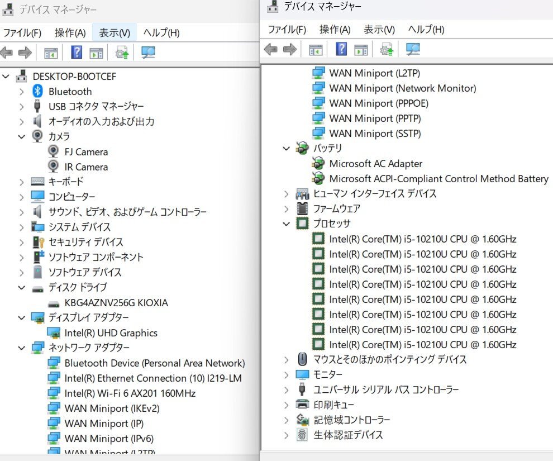Image resolution: width=553 pixels, height=461 pixels.
Task: Expand the モニター category
Action: tap(286, 374)
